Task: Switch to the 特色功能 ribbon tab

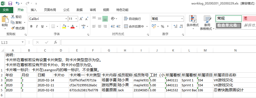Action: 122,10
